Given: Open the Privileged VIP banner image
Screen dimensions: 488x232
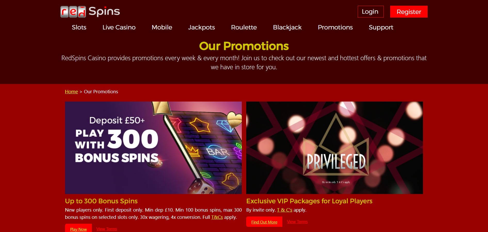Looking at the screenshot, I should [x=334, y=148].
